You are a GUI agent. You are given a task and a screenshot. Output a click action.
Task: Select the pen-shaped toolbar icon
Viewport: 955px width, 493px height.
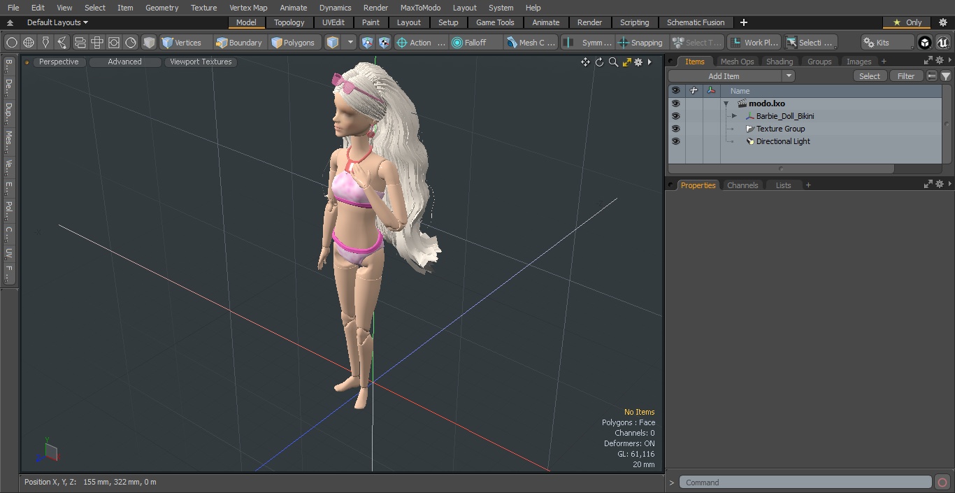pyautogui.click(x=45, y=43)
